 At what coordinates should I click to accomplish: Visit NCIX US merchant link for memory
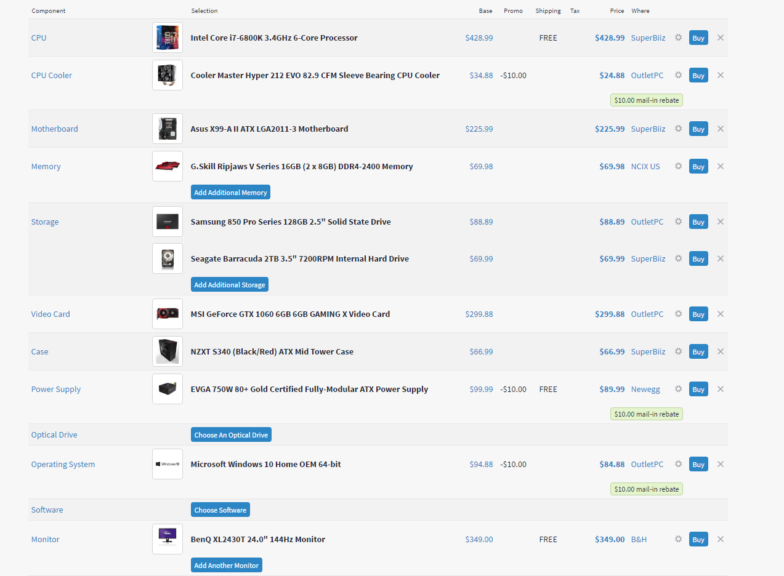tap(645, 166)
